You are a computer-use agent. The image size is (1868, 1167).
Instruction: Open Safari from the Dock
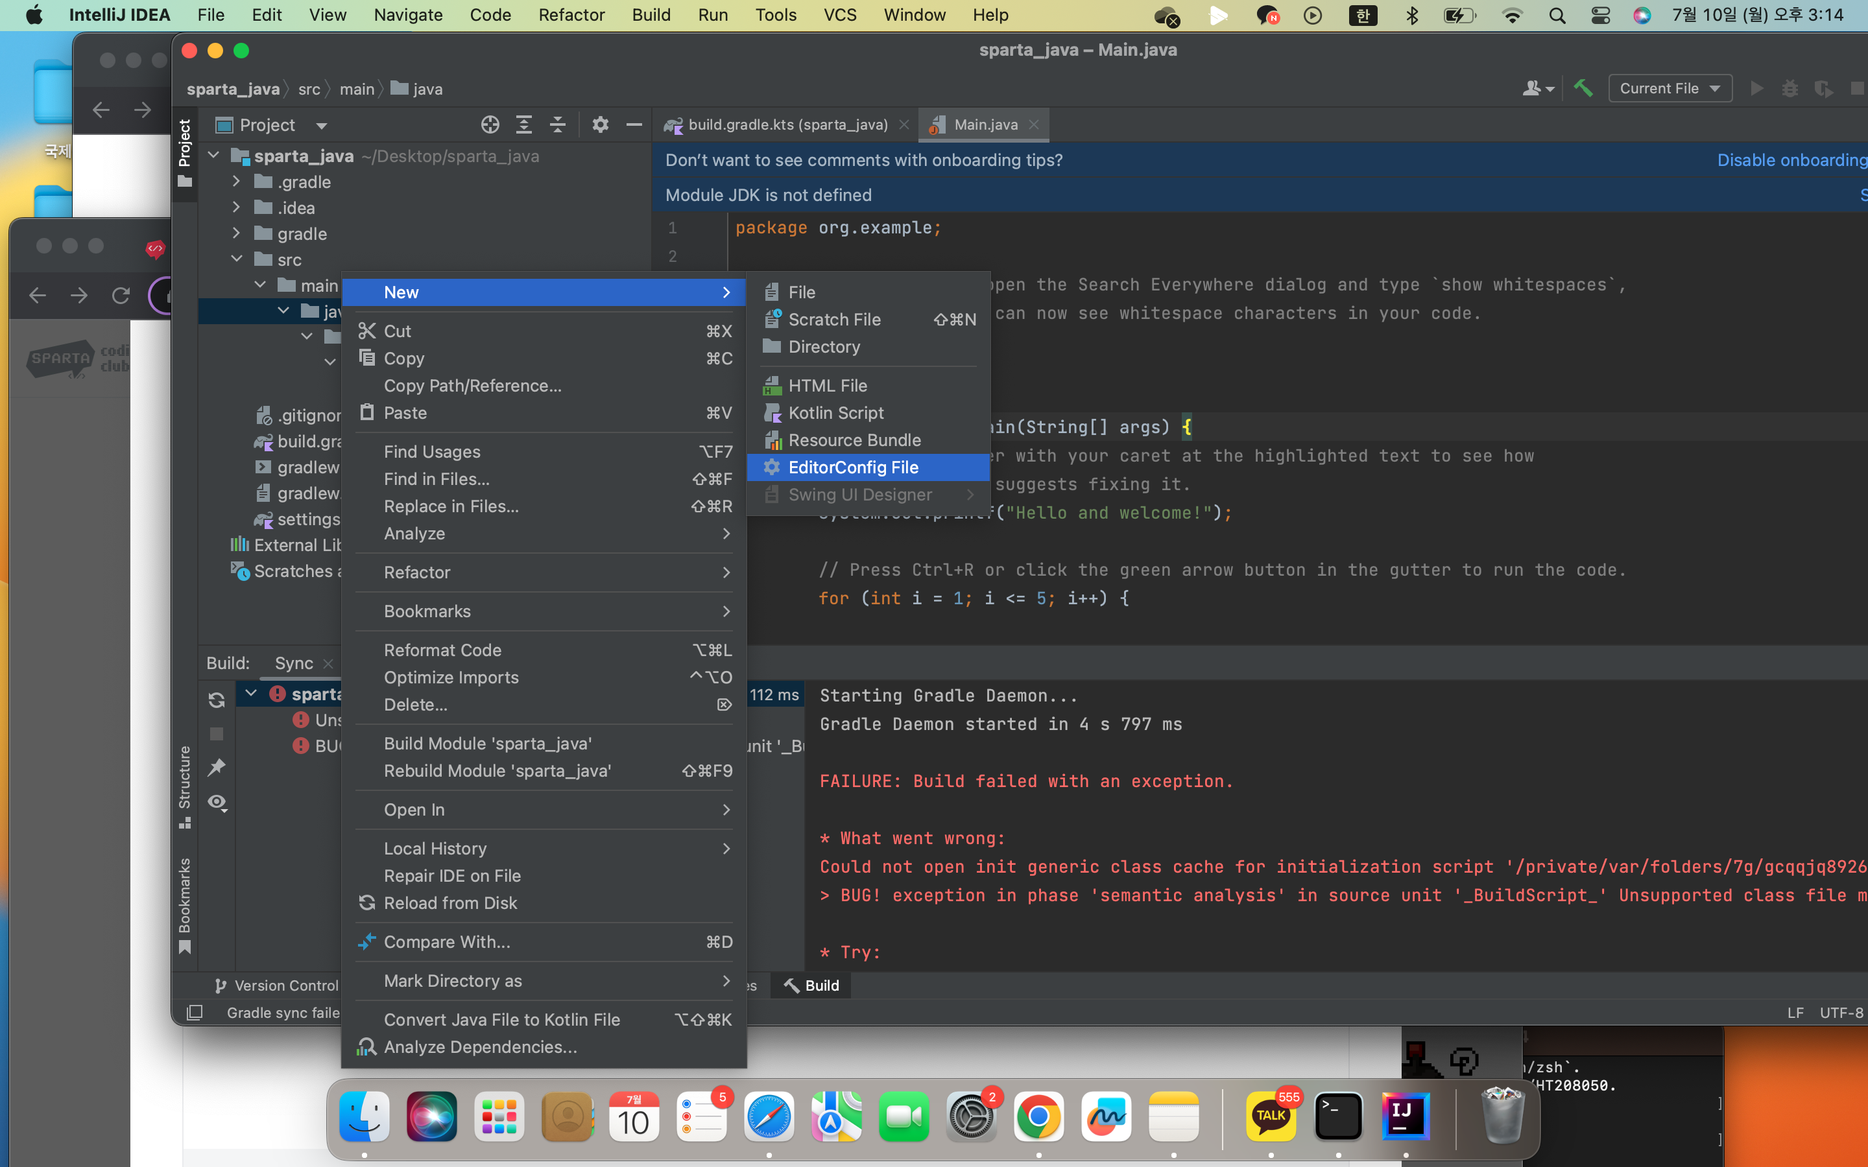coord(769,1116)
